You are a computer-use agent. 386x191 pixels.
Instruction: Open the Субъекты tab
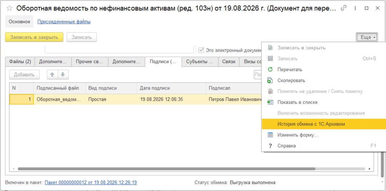tap(200, 62)
